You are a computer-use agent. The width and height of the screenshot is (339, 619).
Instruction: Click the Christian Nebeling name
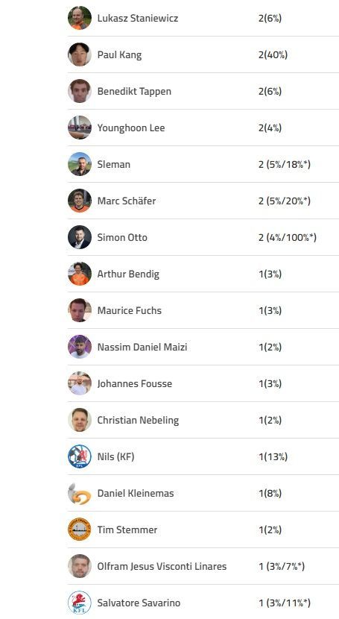(138, 420)
